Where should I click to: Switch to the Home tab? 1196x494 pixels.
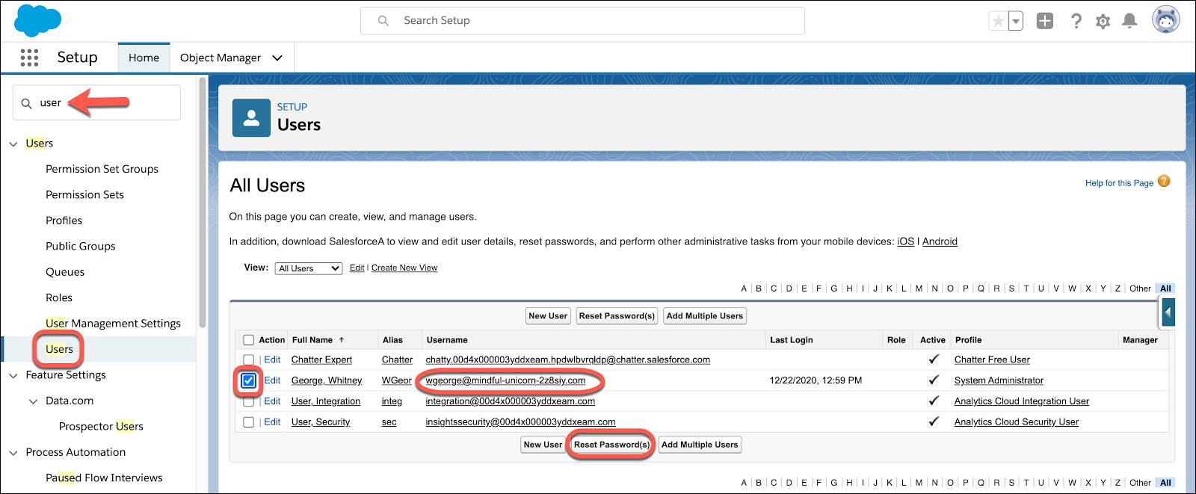[x=144, y=58]
